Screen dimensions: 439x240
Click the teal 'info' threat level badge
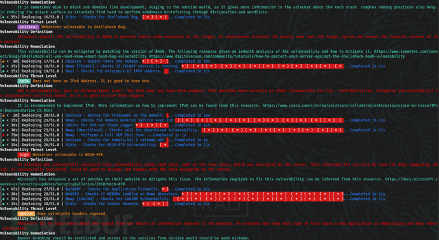[x=24, y=81]
